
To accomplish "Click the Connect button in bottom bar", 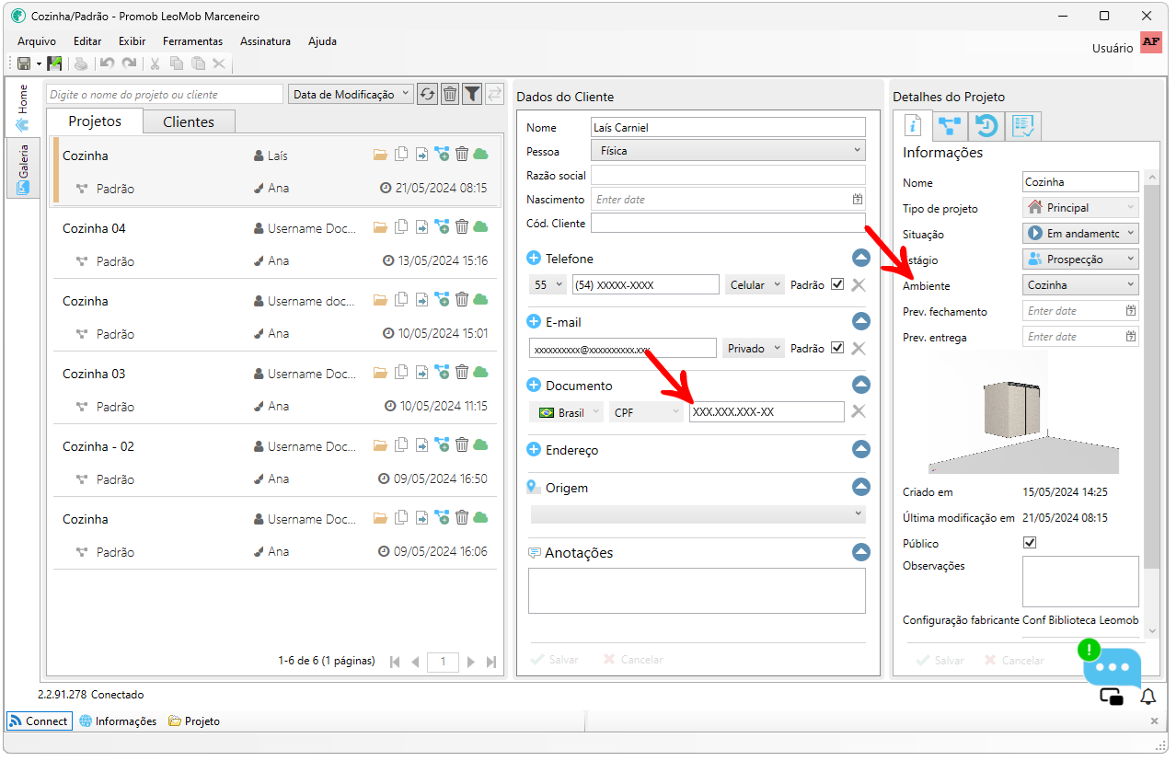I will pyautogui.click(x=39, y=721).
